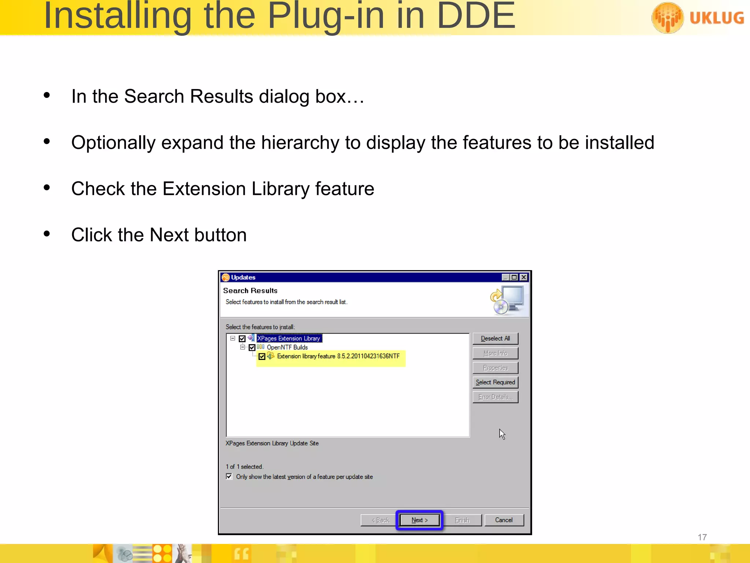Uncheck the XPages Extension Library checkbox
Image resolution: width=750 pixels, height=563 pixels.
(242, 338)
